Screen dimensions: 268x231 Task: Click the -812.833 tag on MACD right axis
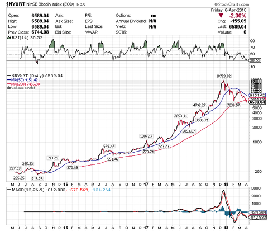[x=258, y=218]
